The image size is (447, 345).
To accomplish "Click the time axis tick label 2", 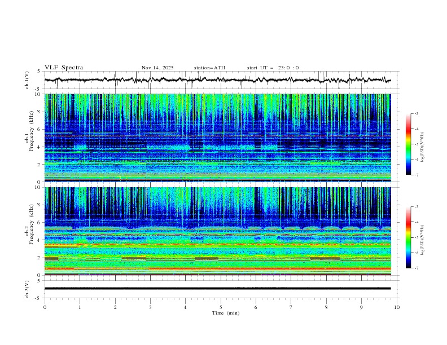I will pyautogui.click(x=115, y=307).
